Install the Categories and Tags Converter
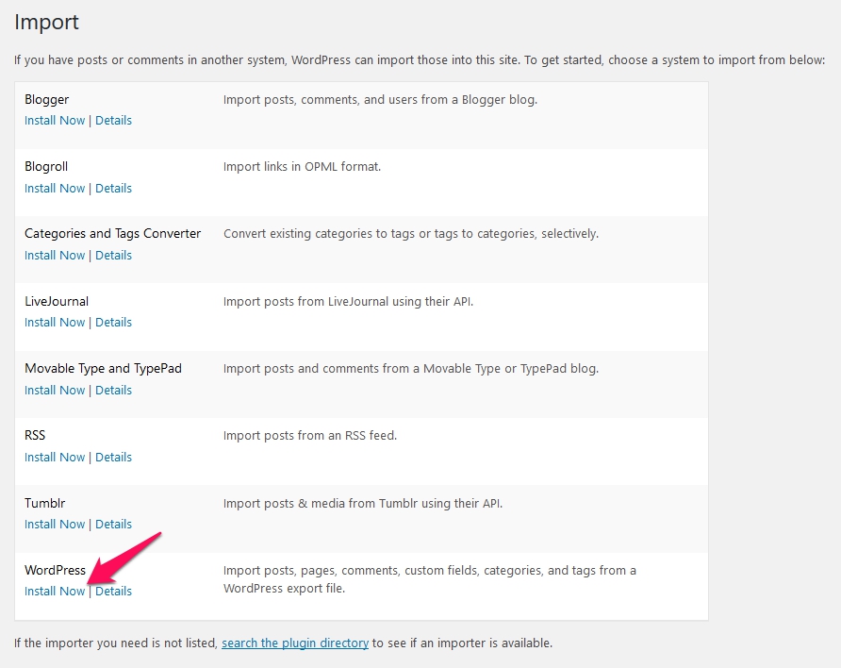This screenshot has width=841, height=668. [55, 256]
